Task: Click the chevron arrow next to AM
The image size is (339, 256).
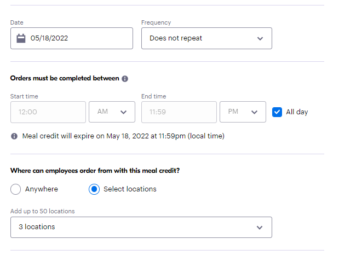Action: point(123,112)
